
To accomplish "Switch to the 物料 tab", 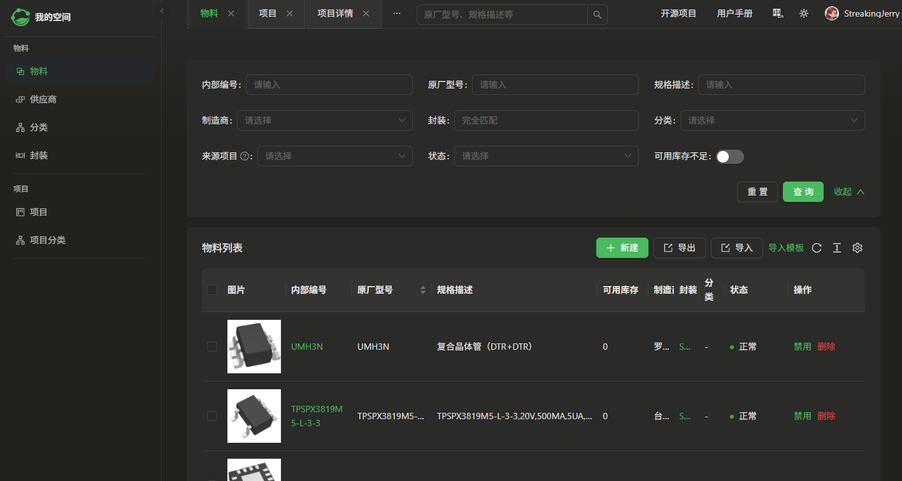I will [x=209, y=13].
